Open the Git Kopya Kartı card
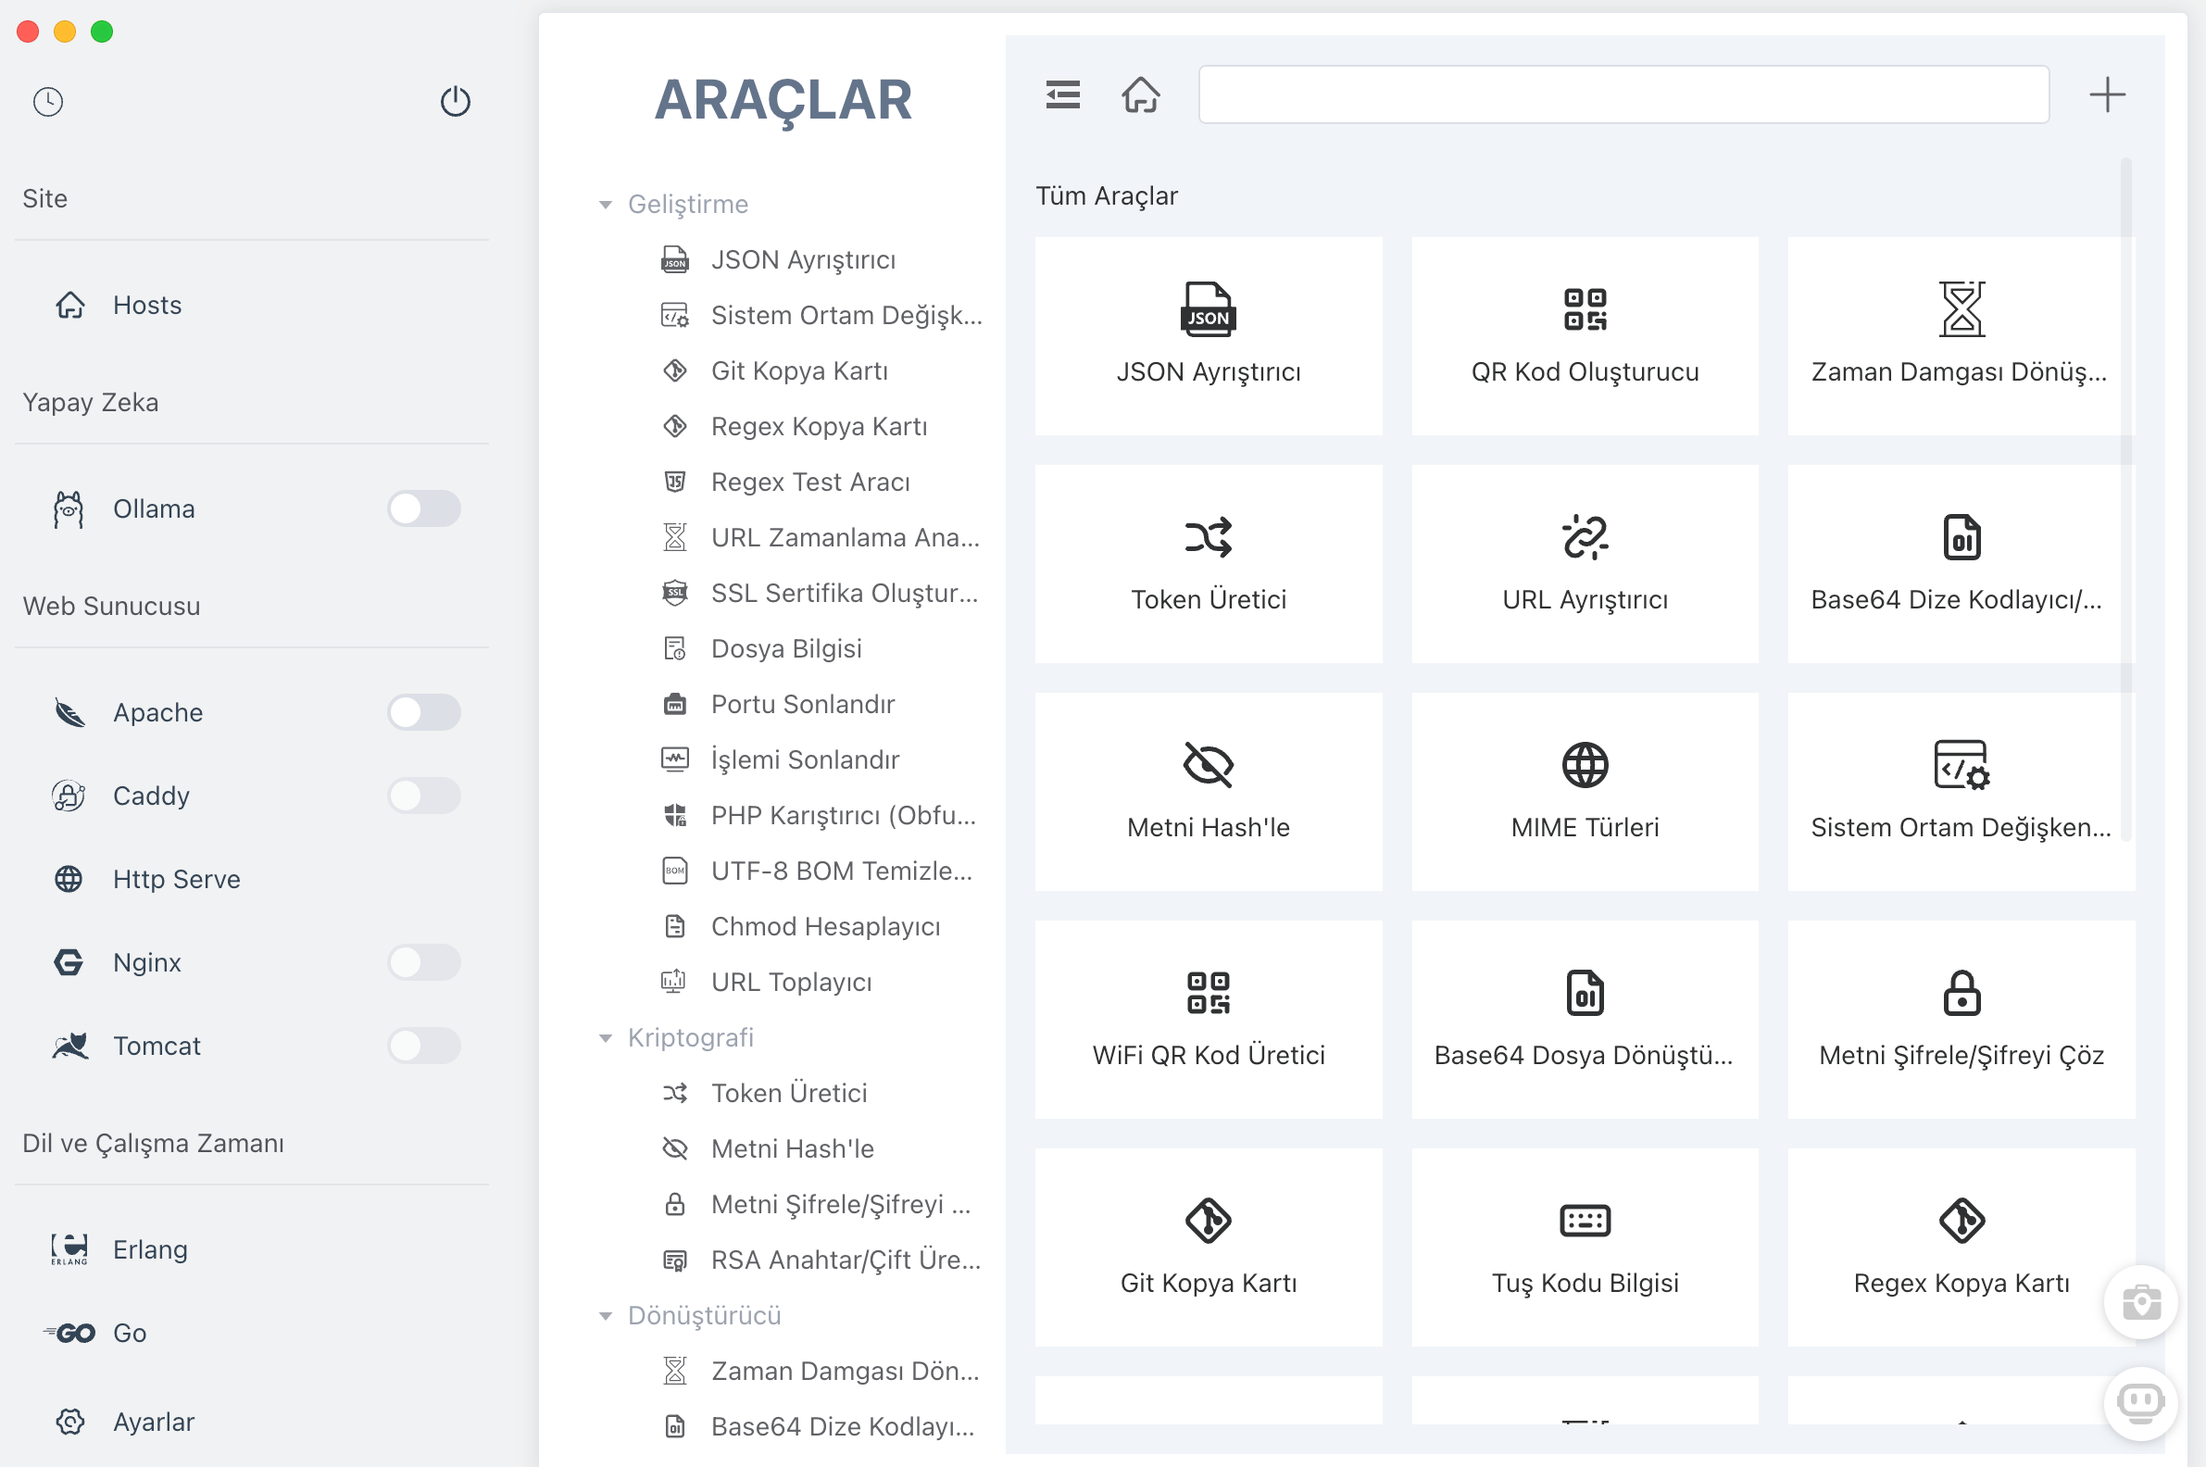Viewport: 2206px width, 1467px height. click(x=1208, y=1248)
